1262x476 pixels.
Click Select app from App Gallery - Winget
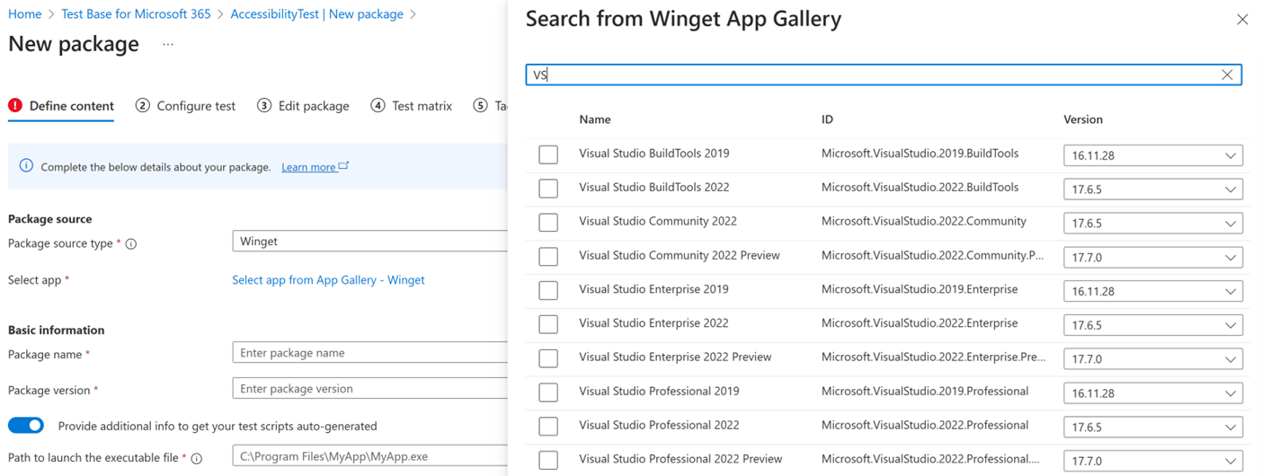tap(328, 280)
